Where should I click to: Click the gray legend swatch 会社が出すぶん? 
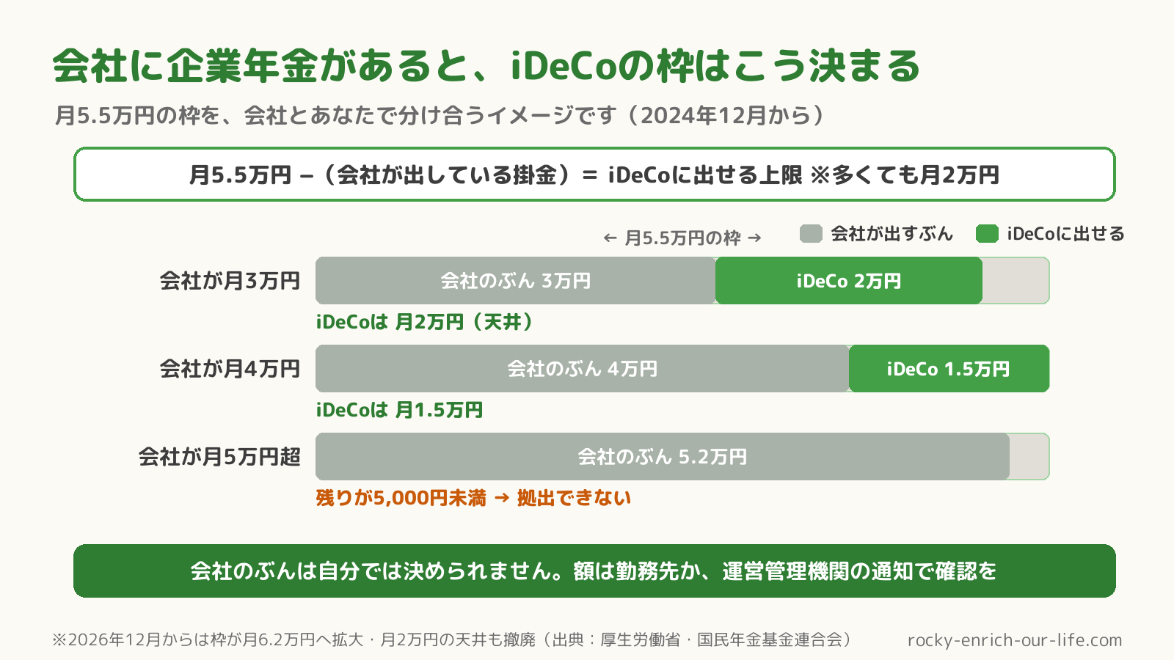tap(811, 234)
